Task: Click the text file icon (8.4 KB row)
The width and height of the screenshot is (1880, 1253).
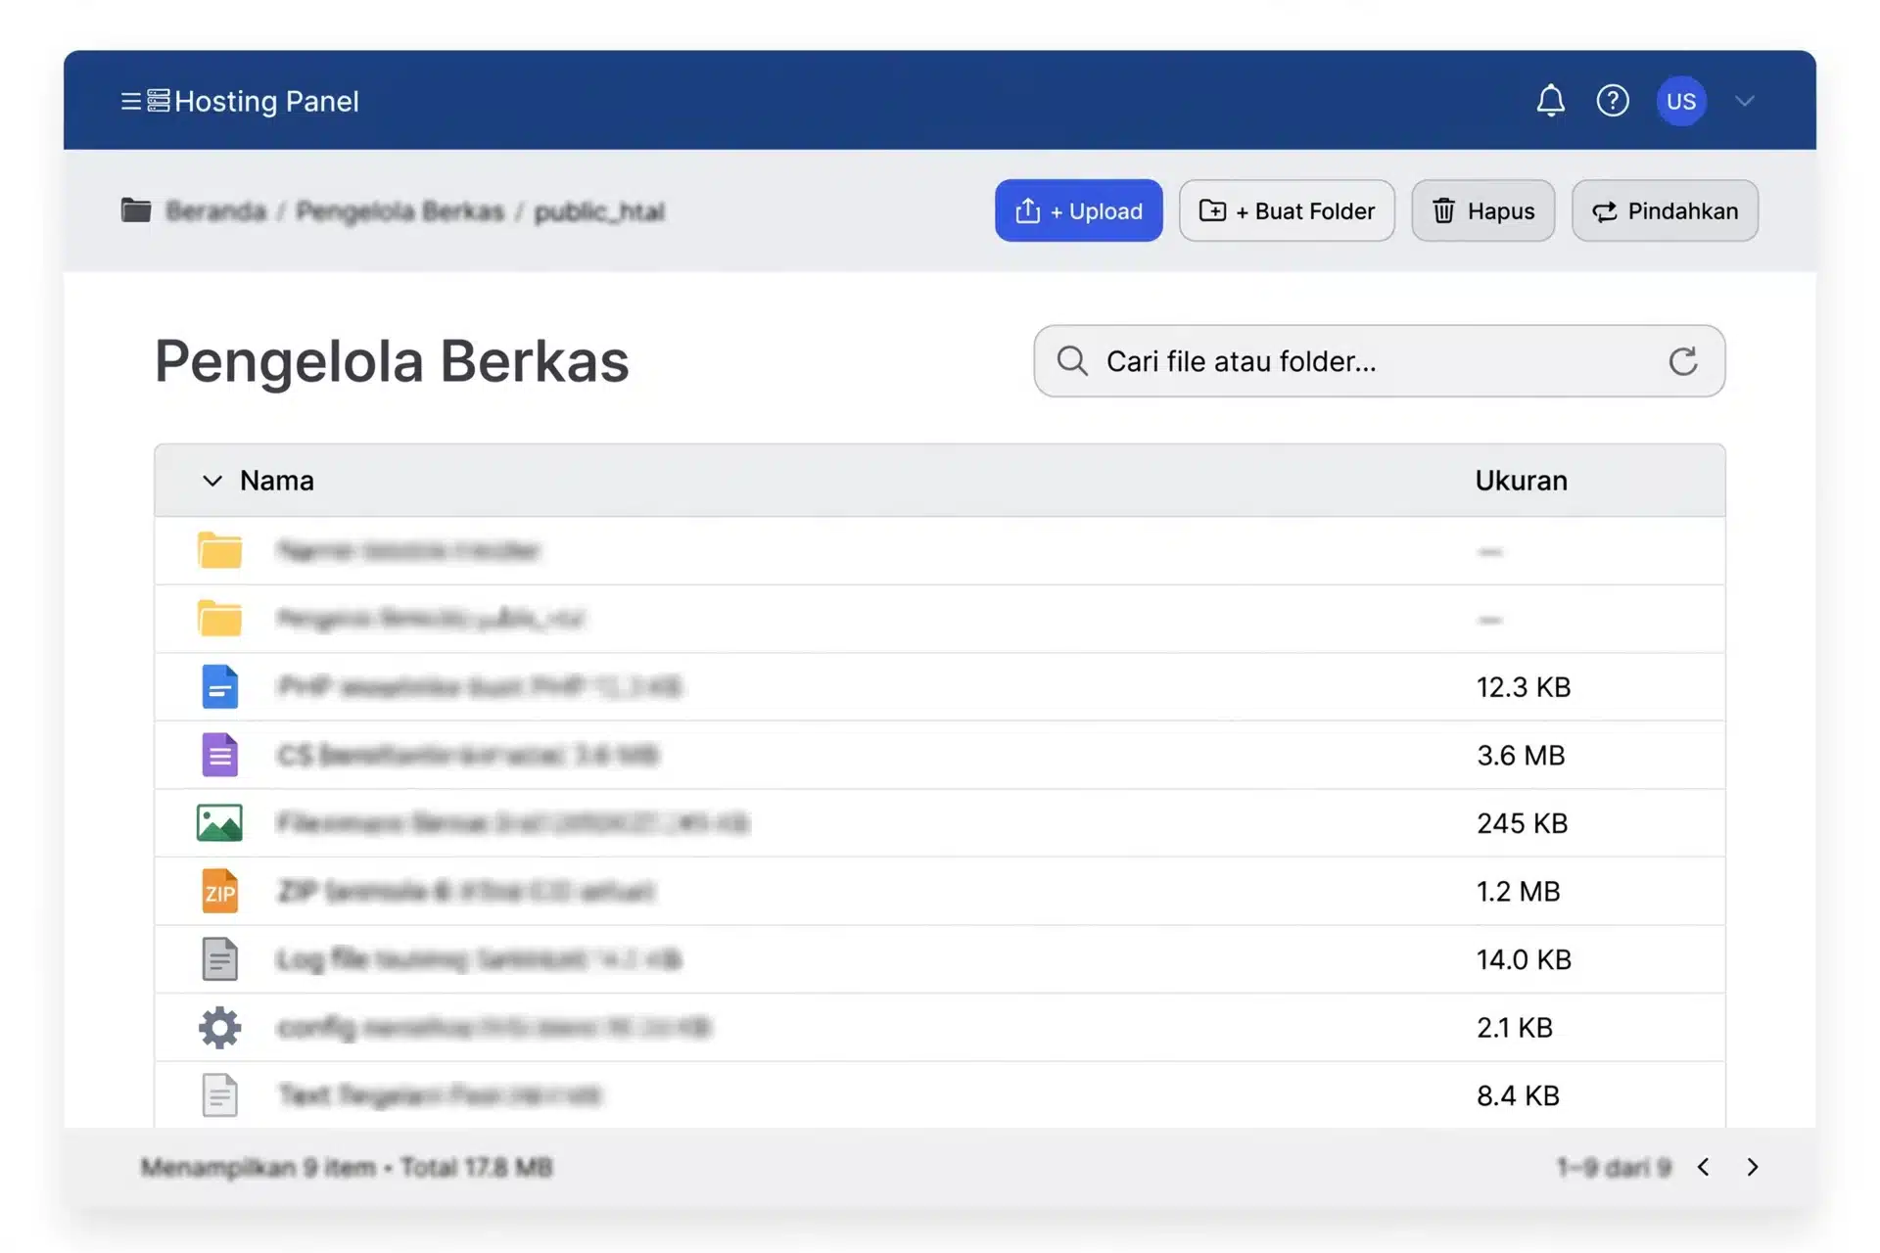Action: (219, 1095)
